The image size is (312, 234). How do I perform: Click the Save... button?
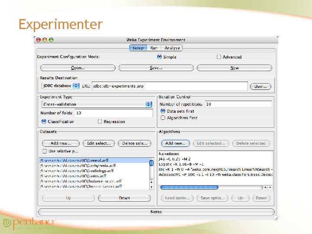156,68
